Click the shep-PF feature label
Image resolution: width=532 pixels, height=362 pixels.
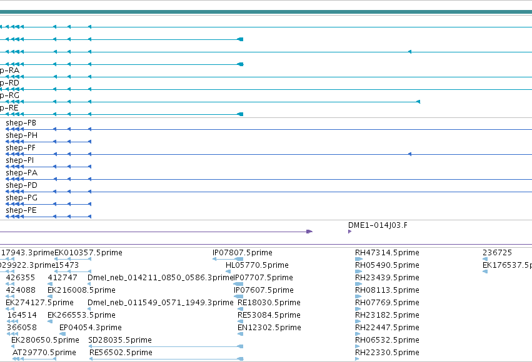point(21,148)
